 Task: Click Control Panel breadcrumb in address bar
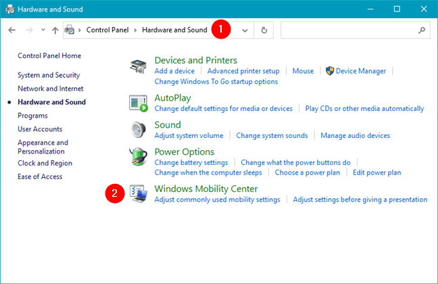tap(107, 30)
